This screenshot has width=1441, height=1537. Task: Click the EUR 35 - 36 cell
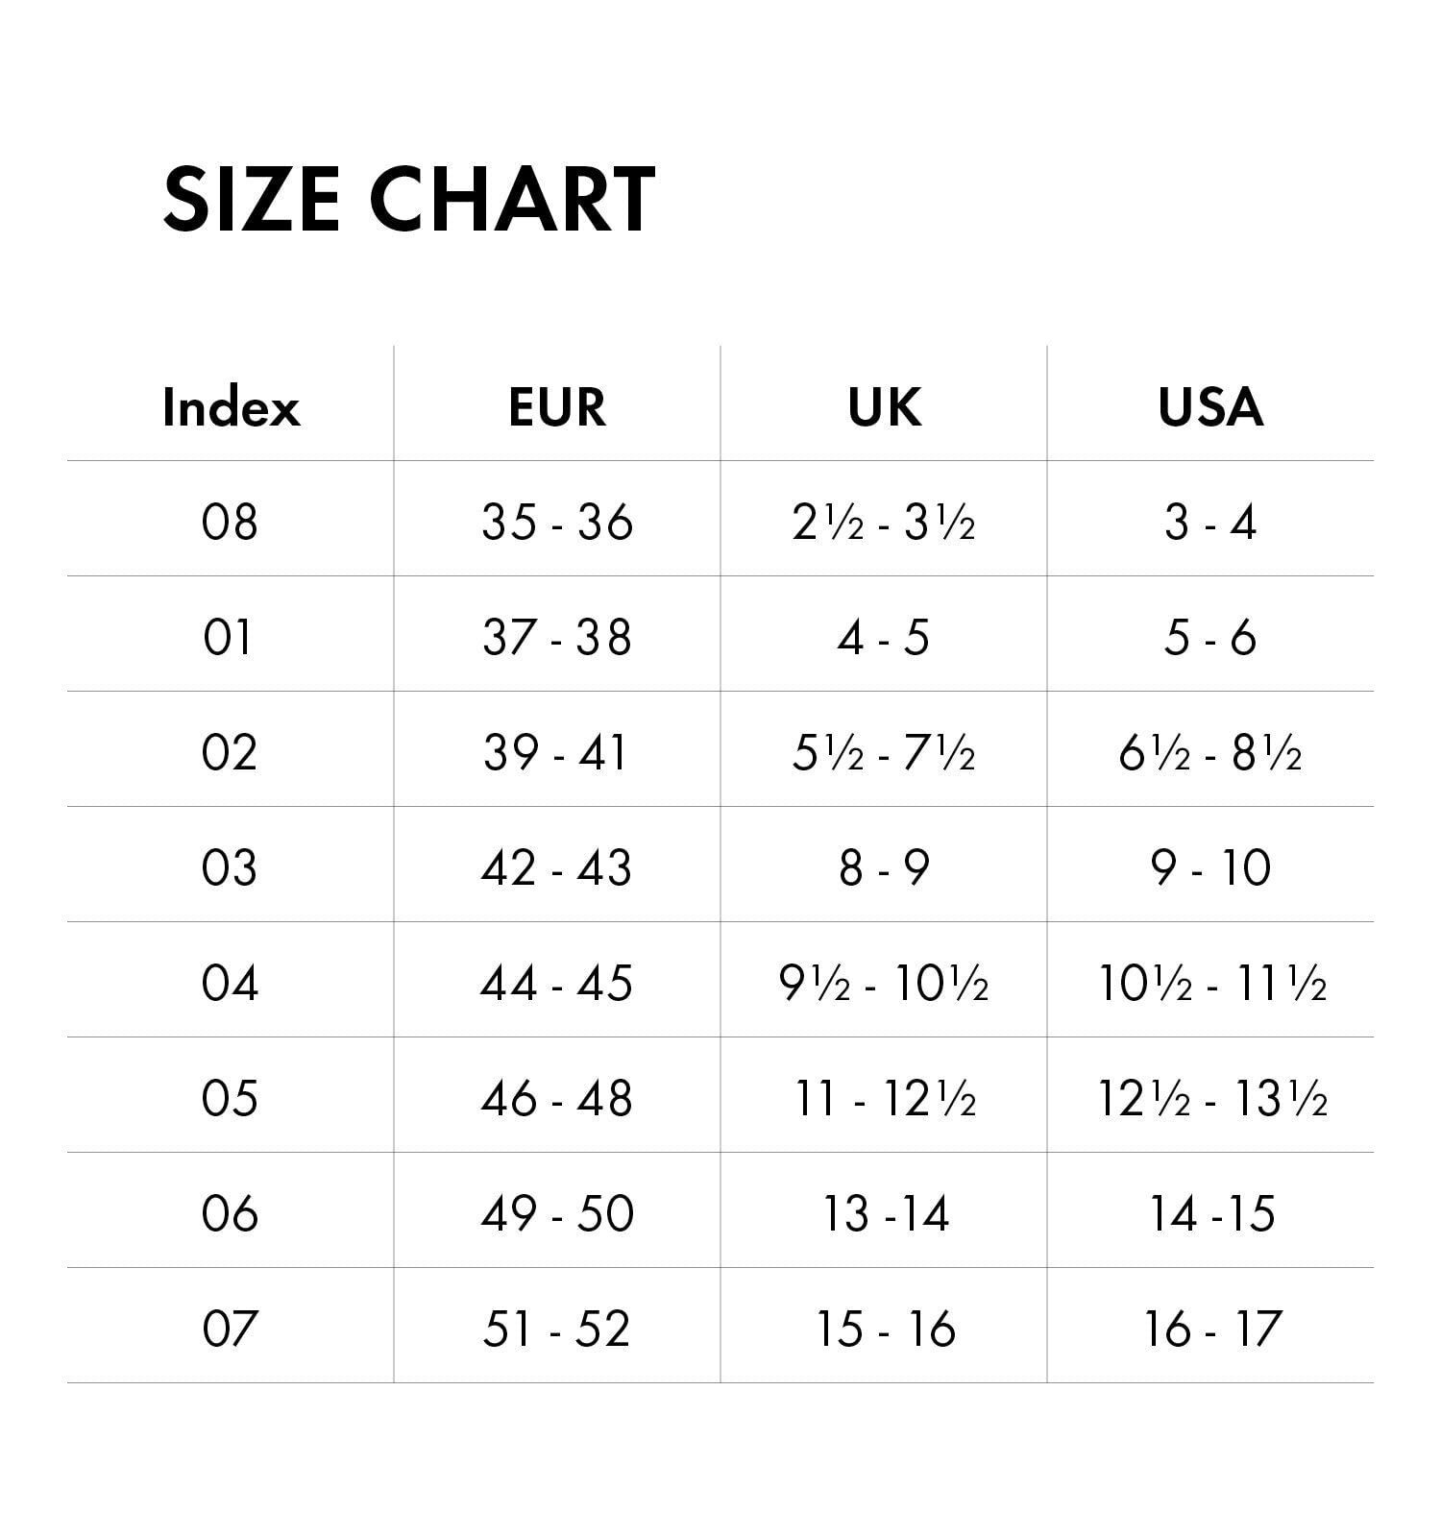(x=557, y=523)
